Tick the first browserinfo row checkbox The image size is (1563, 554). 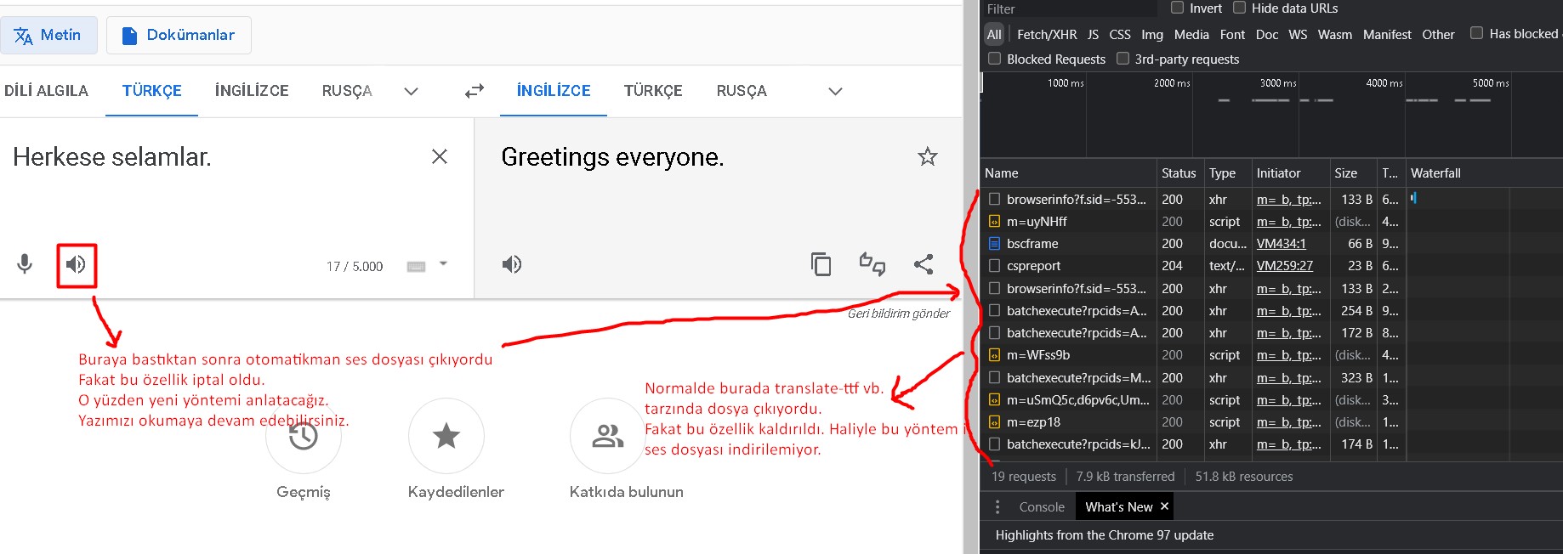994,200
